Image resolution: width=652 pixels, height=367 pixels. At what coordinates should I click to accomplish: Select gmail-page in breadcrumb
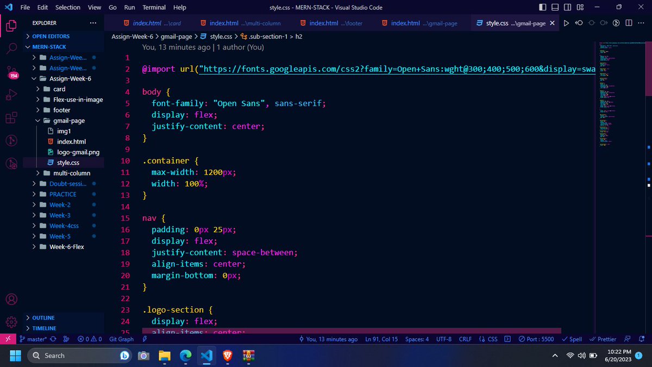coord(177,36)
